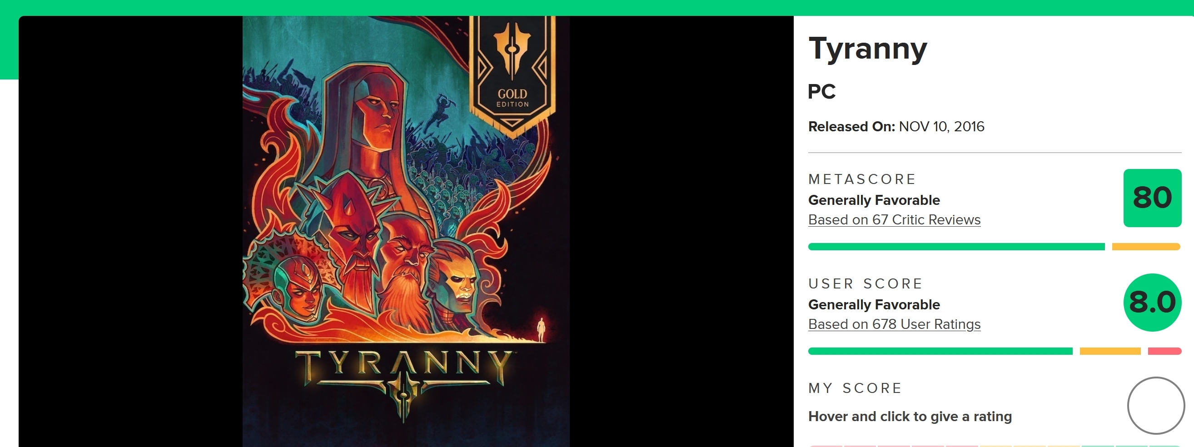Click the green Metascore 80 badge
This screenshot has height=447, width=1194.
point(1152,198)
